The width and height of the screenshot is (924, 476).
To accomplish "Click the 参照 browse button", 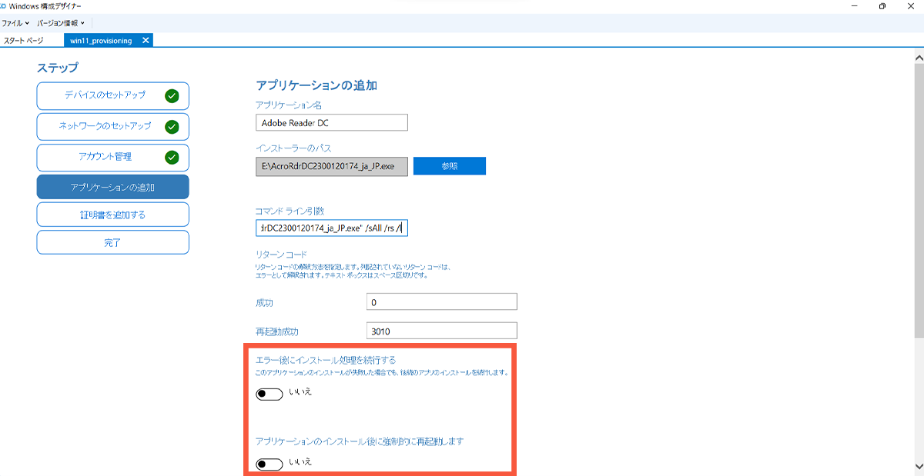I will 449,165.
